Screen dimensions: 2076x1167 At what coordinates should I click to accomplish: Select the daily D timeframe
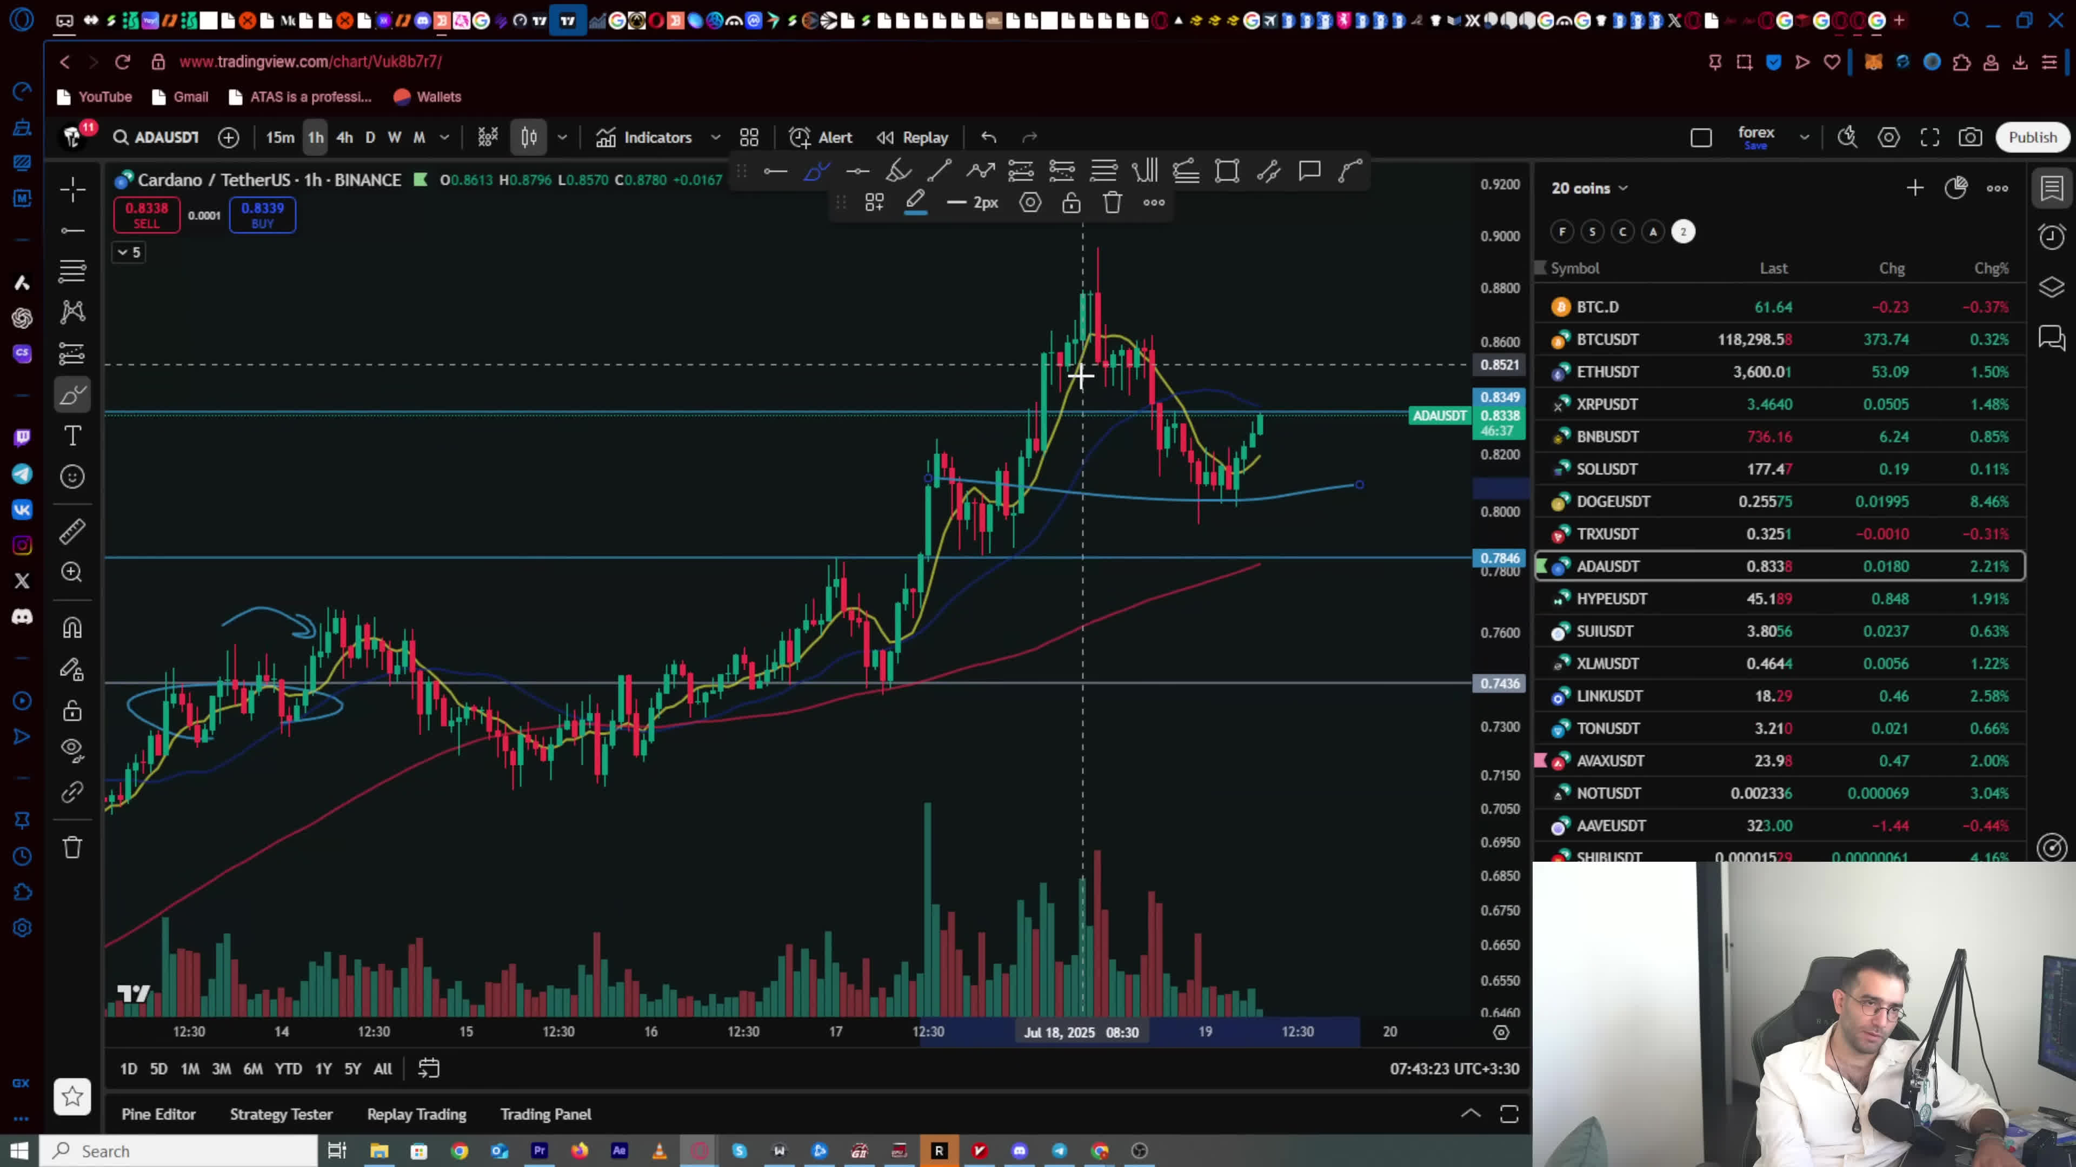coord(370,138)
